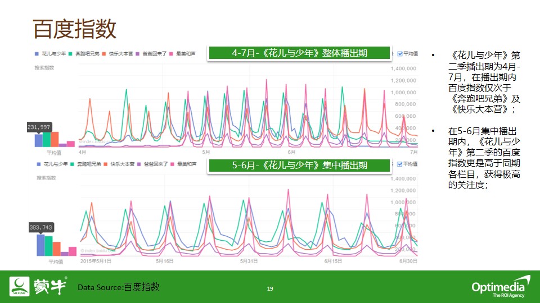Viewport: 540px width, 303px height.
Task: Click the 1,200,000 y-axis value on top chart
Action: (x=403, y=80)
